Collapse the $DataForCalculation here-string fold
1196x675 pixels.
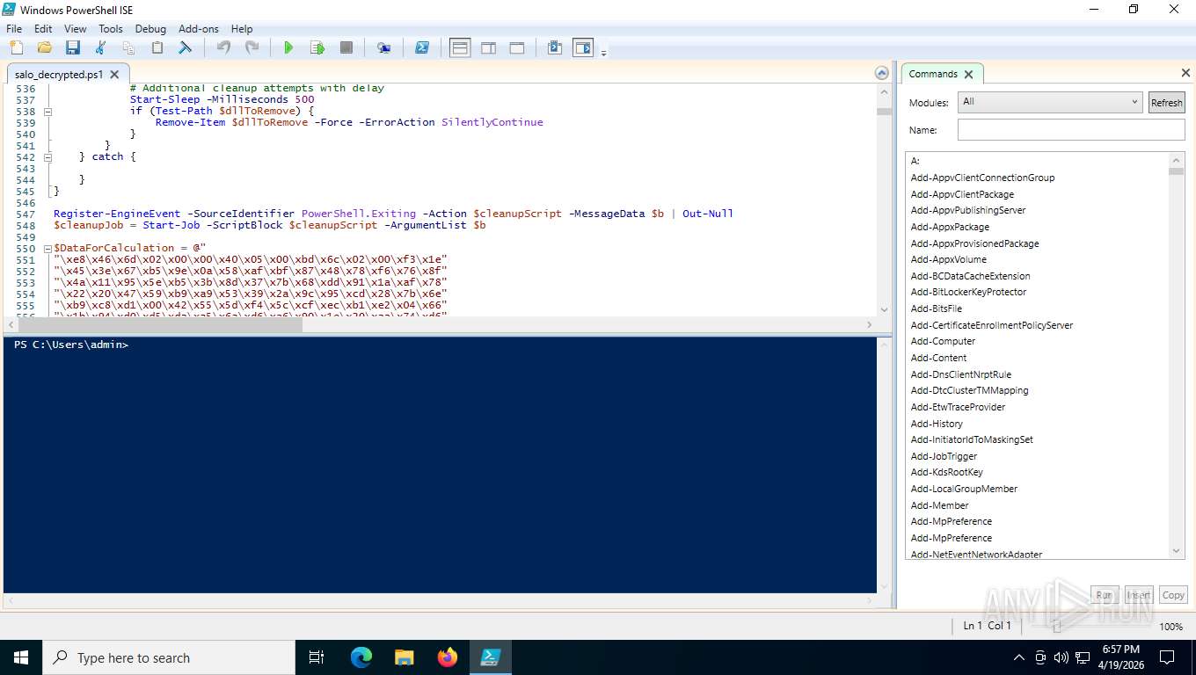coord(48,248)
